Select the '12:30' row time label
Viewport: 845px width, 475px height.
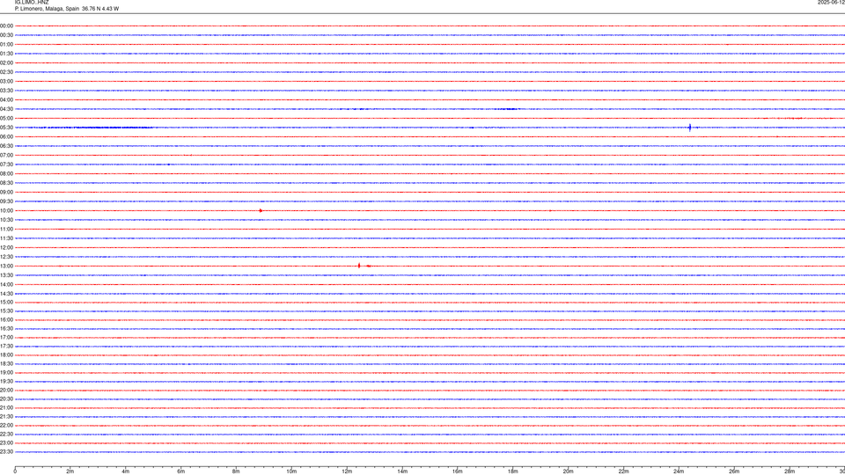pyautogui.click(x=6, y=257)
